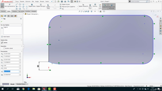
Task: Open the DimXpert manager tab icon
Action: 12,16
